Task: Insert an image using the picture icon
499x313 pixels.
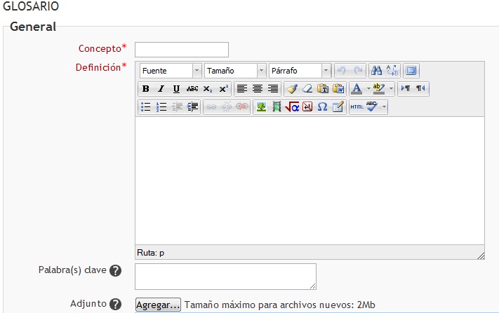Action: tap(261, 107)
